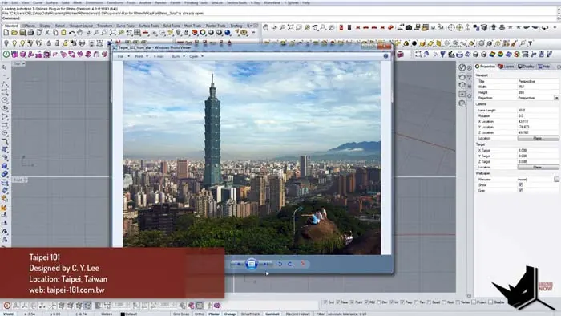
Task: Open the Projection dropdown in Properties
Action: point(556,98)
